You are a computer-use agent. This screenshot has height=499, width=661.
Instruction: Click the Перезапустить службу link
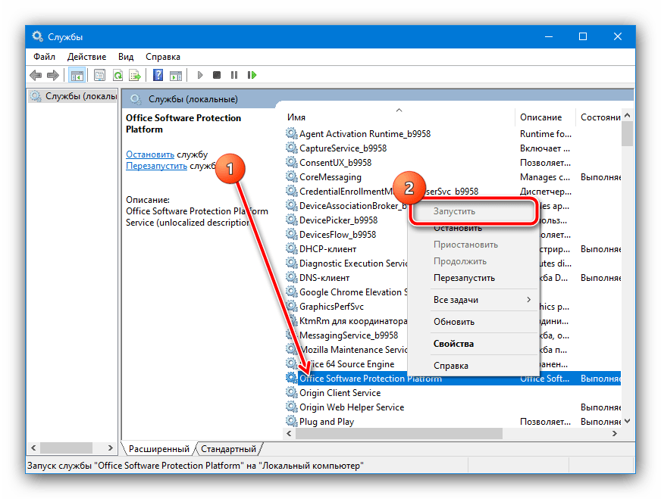pos(157,166)
